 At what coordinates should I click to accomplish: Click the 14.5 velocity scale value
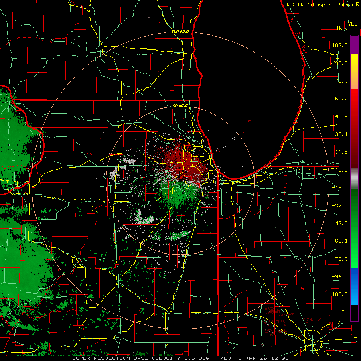click(x=341, y=152)
